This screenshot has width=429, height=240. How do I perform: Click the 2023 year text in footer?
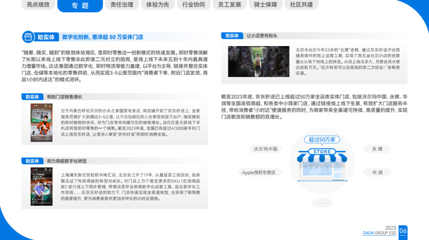(x=390, y=228)
